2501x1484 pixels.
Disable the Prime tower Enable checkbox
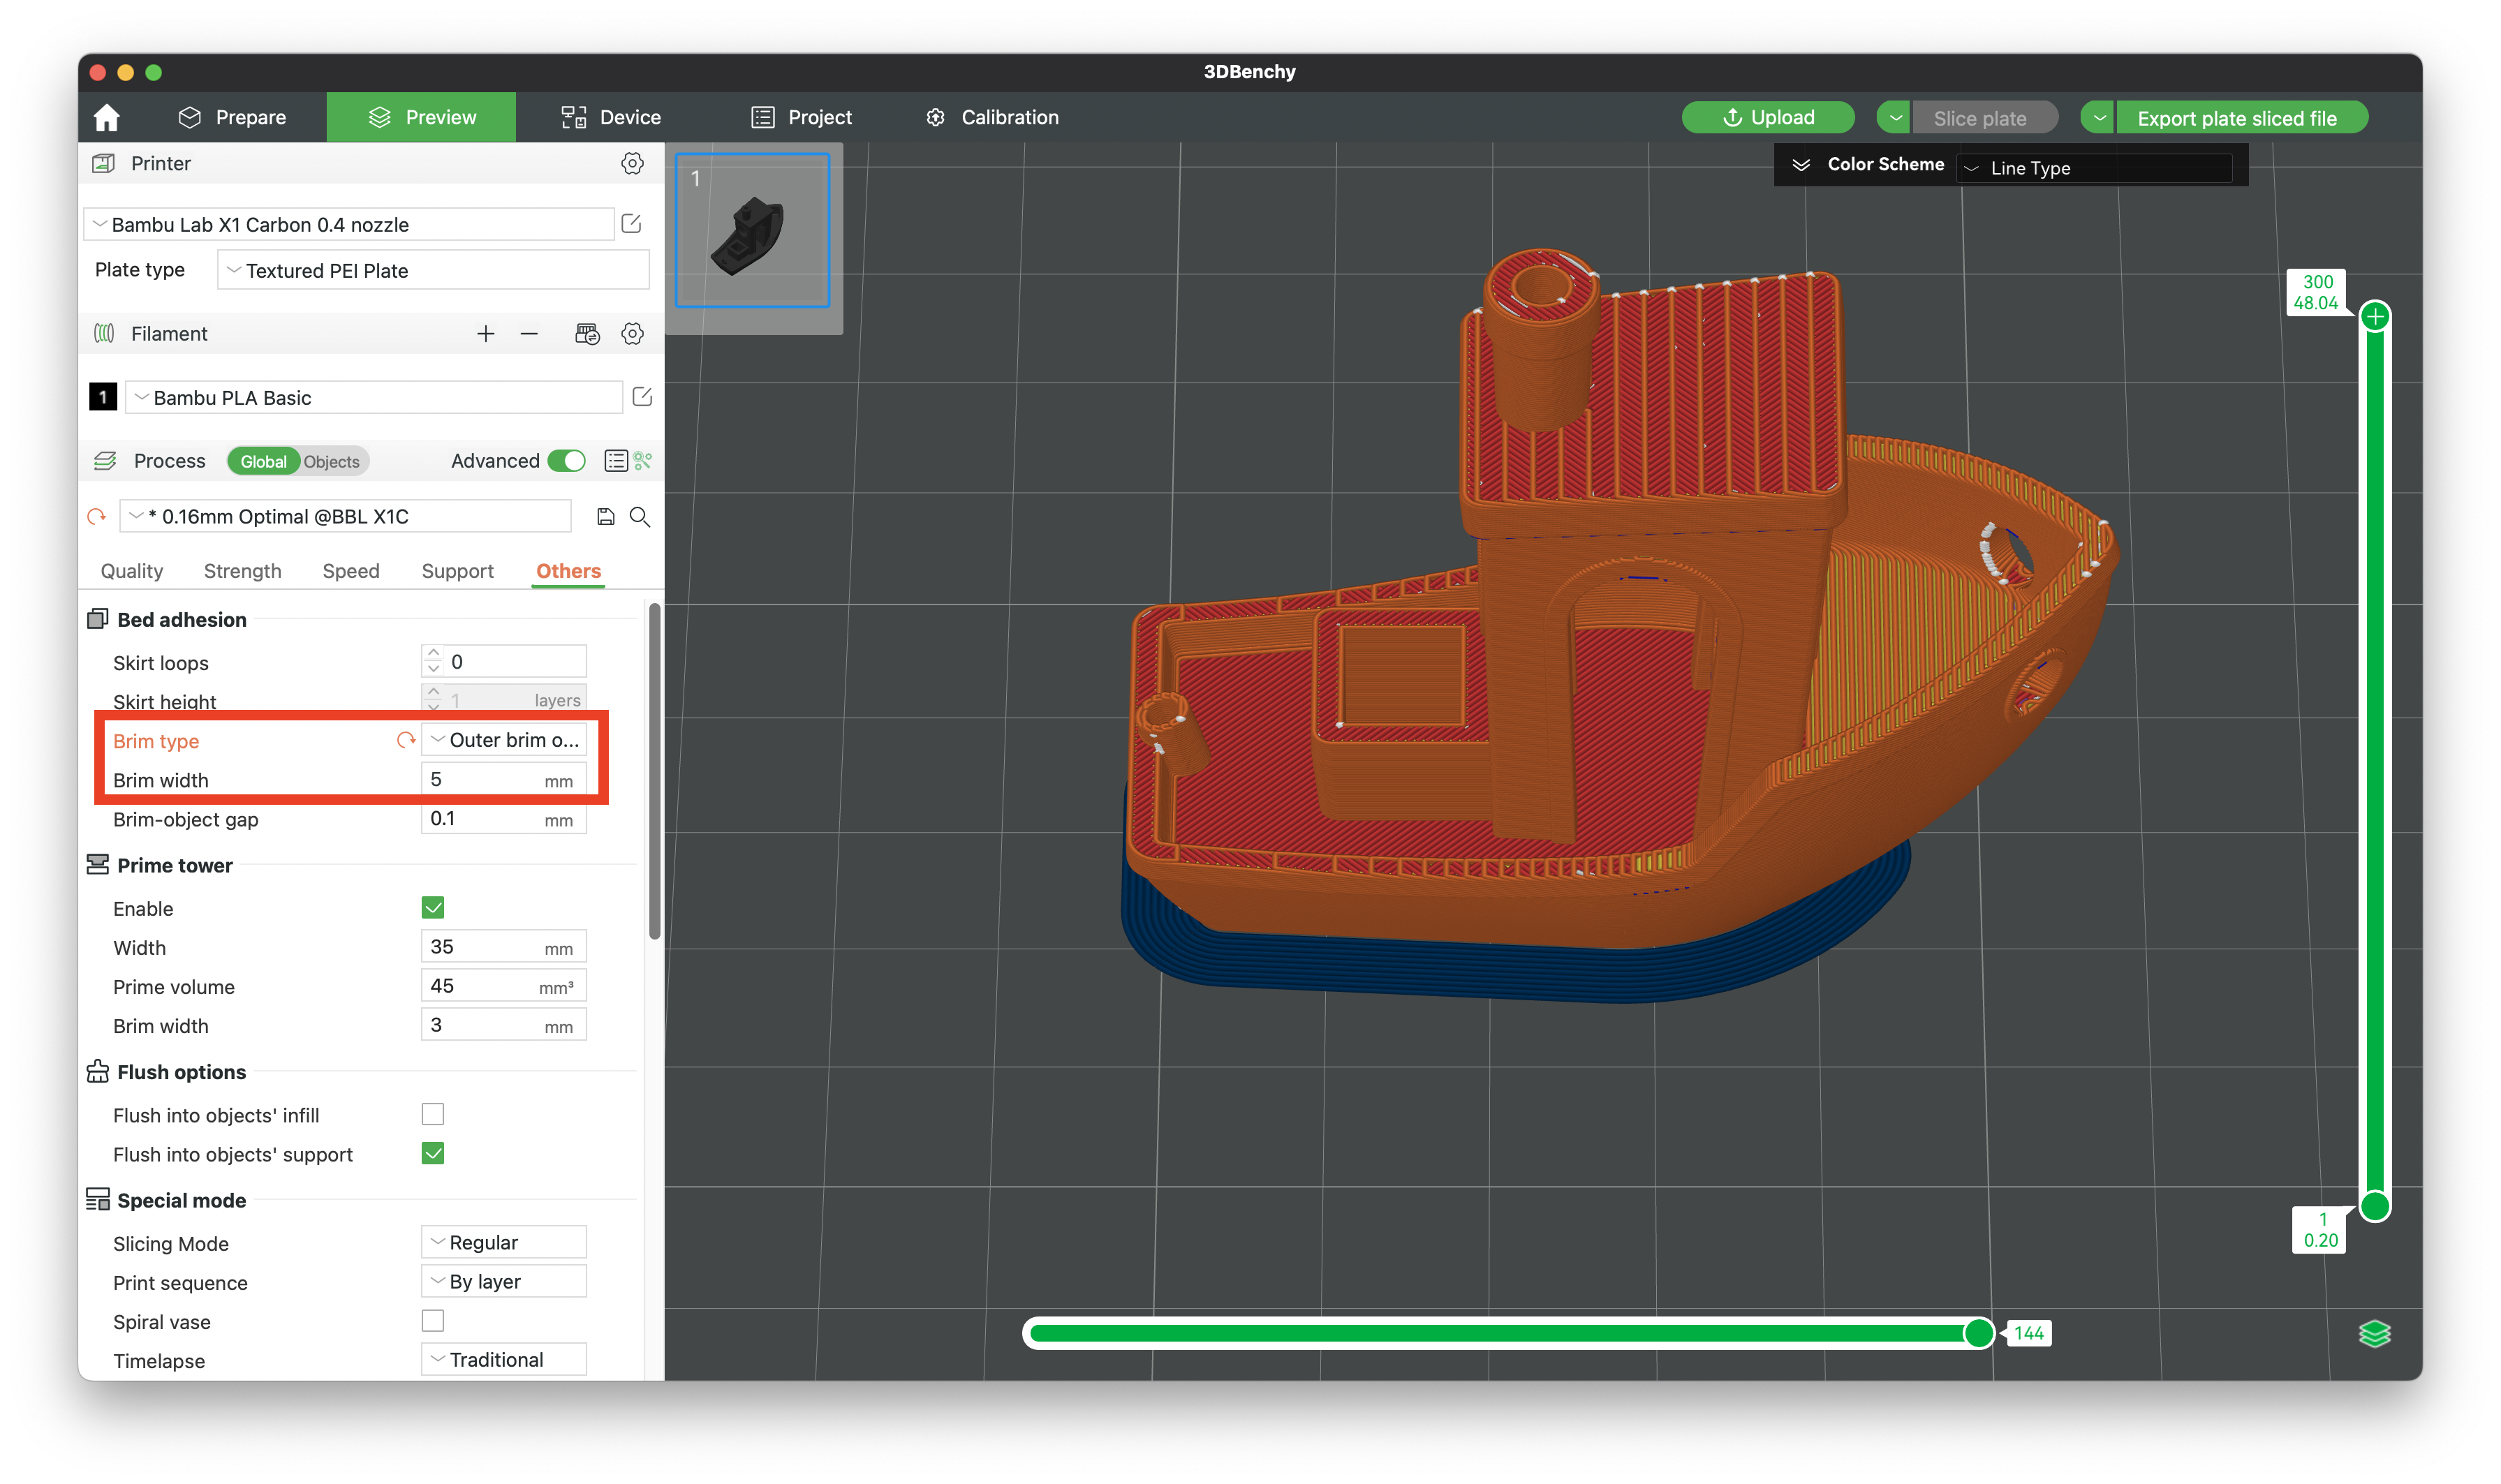[x=433, y=908]
